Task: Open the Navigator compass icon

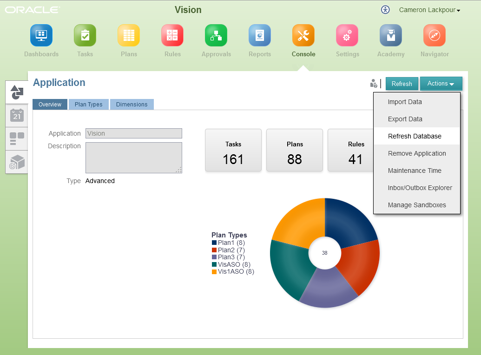Action: tap(435, 36)
